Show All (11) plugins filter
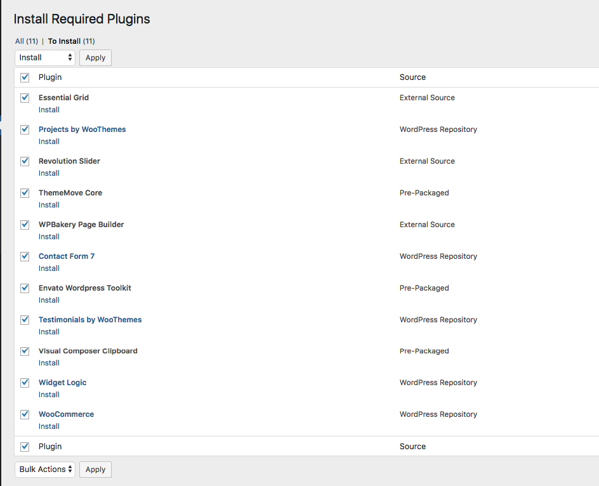 click(x=27, y=41)
